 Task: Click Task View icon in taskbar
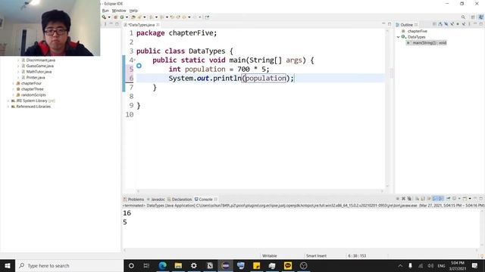tap(146, 265)
